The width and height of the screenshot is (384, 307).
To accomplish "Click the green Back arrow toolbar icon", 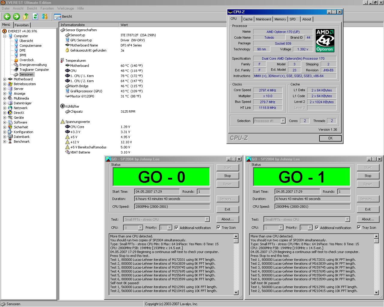I will (7, 16).
